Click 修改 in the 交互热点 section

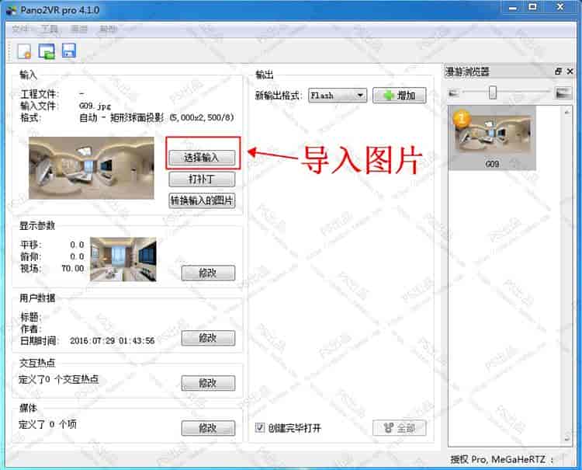208,383
